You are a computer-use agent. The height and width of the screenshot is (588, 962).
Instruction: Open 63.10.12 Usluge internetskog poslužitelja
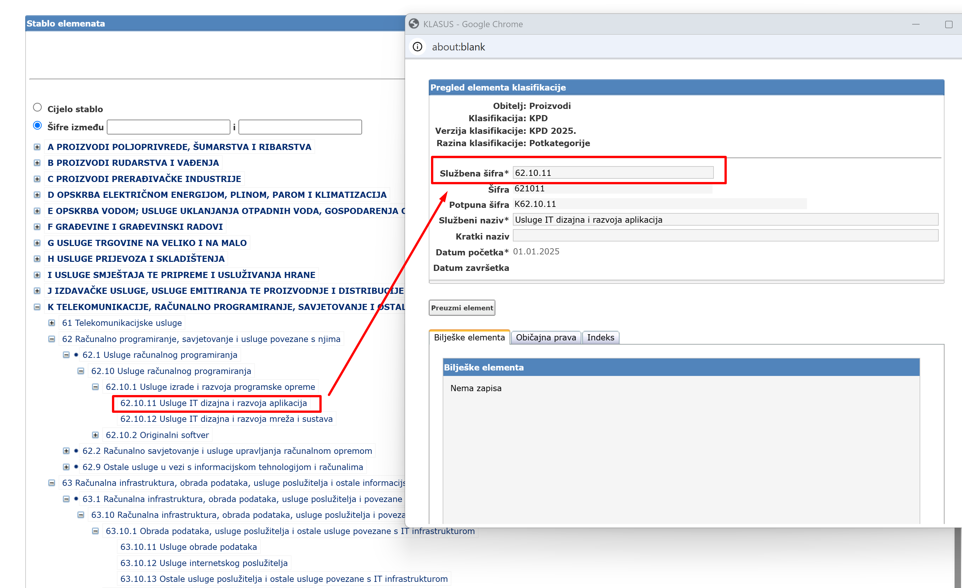204,563
